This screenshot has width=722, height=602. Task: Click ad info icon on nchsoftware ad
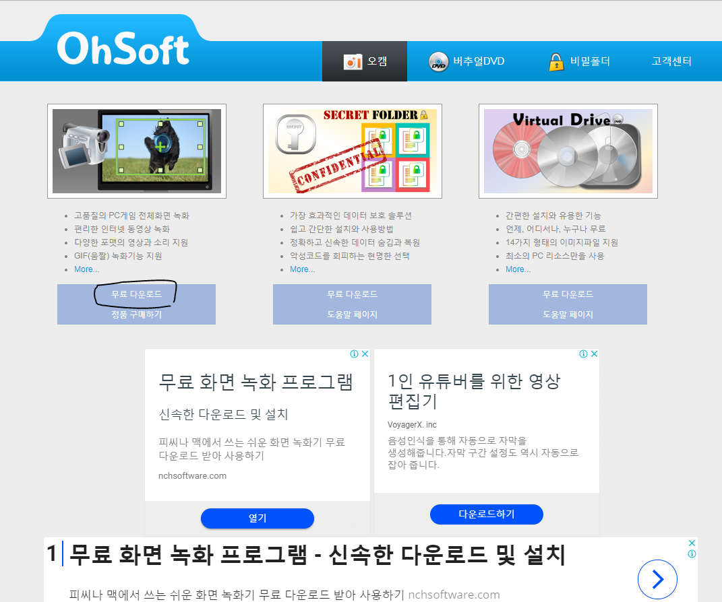click(354, 354)
